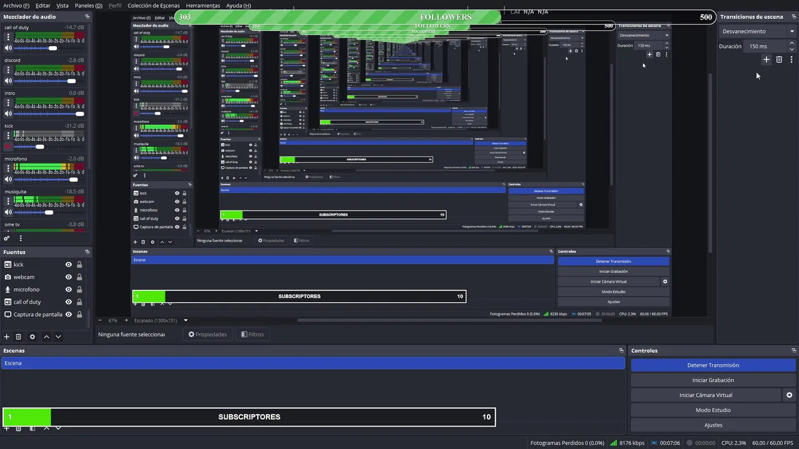
Task: Click Detener Transmisión button
Action: click(x=713, y=365)
